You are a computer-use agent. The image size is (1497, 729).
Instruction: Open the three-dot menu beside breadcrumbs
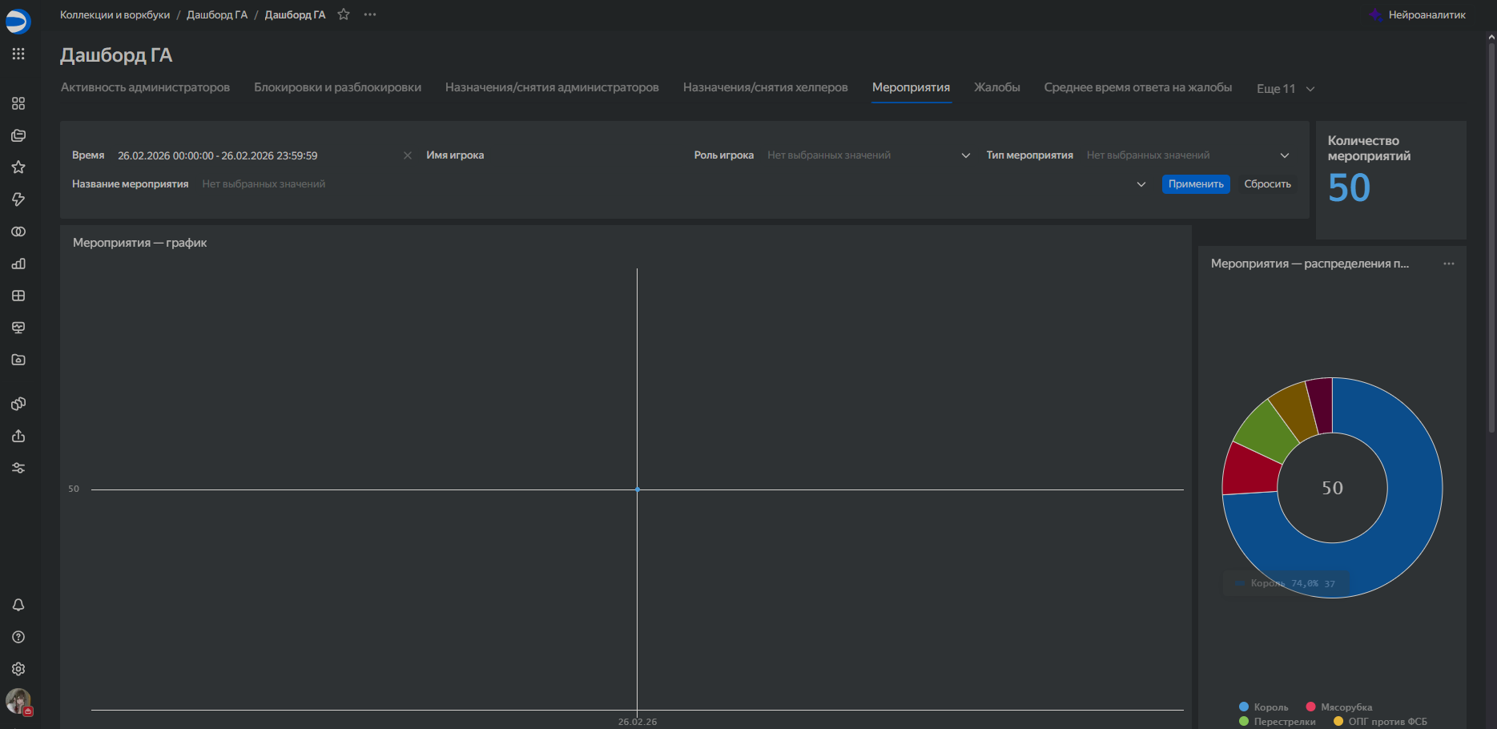tap(369, 14)
